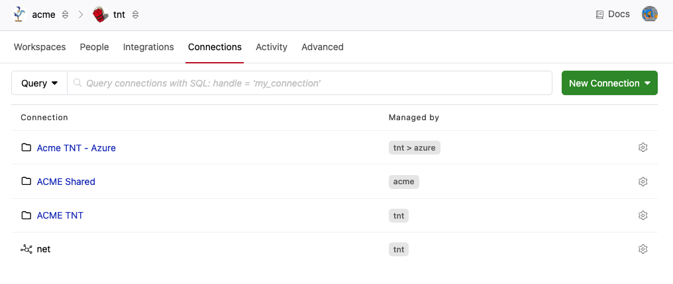
Task: Click the net connection graph icon
Action: [26, 249]
